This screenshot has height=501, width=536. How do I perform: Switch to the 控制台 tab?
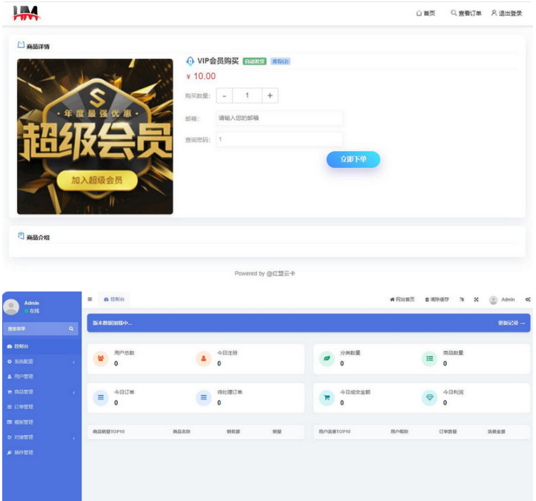click(x=114, y=299)
